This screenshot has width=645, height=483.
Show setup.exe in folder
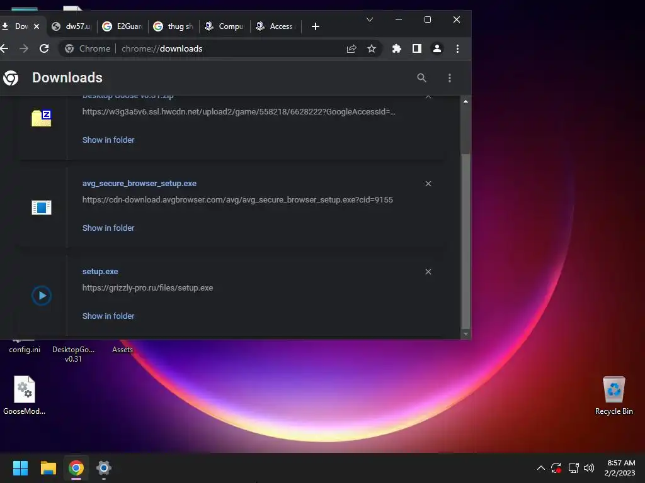[x=108, y=316]
